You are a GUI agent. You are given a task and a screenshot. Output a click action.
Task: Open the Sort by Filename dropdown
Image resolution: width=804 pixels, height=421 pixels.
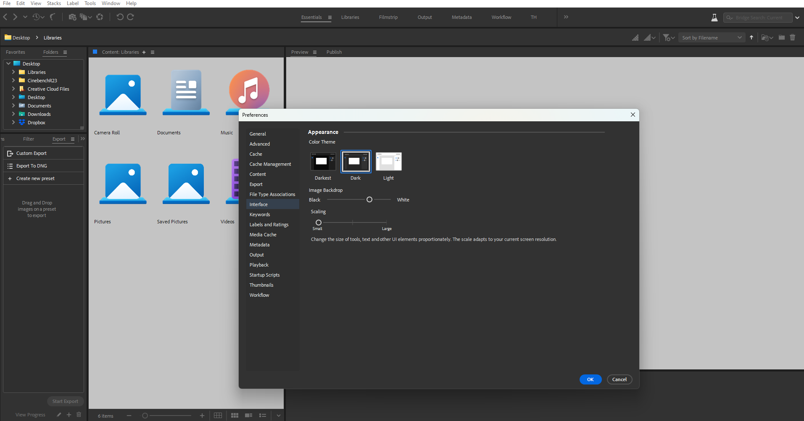(x=711, y=37)
